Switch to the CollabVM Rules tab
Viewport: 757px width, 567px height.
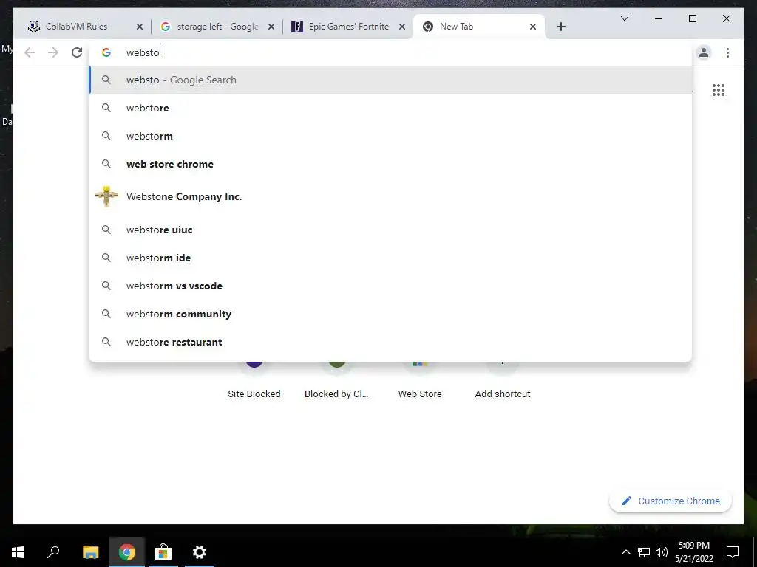pyautogui.click(x=85, y=27)
